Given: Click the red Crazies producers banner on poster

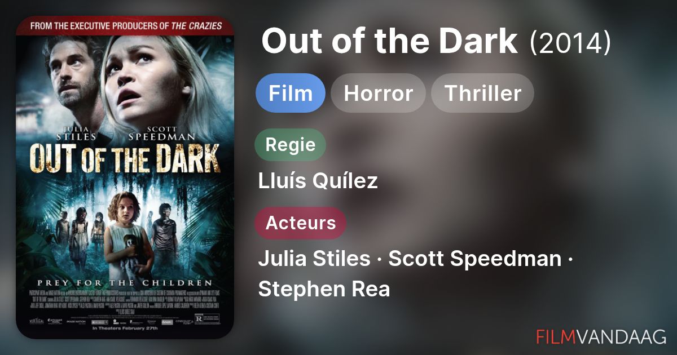Looking at the screenshot, I should click(125, 26).
